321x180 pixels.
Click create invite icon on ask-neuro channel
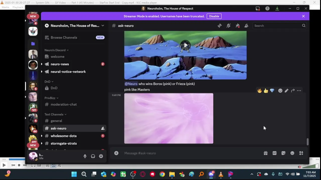click(103, 128)
